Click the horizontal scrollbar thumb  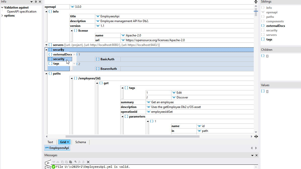pyautogui.click(x=132, y=137)
